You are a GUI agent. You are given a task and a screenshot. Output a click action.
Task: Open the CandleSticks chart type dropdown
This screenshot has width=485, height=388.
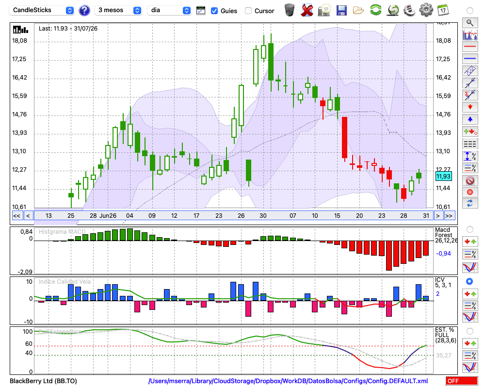(x=42, y=11)
